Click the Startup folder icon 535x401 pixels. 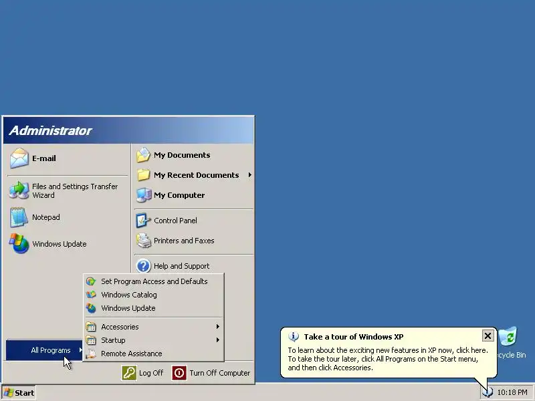pos(91,340)
